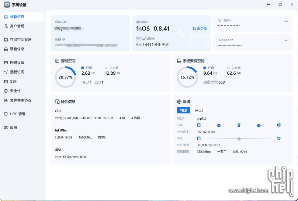Click 检查更新 link
This screenshot has height=201, width=298.
coord(200,29)
